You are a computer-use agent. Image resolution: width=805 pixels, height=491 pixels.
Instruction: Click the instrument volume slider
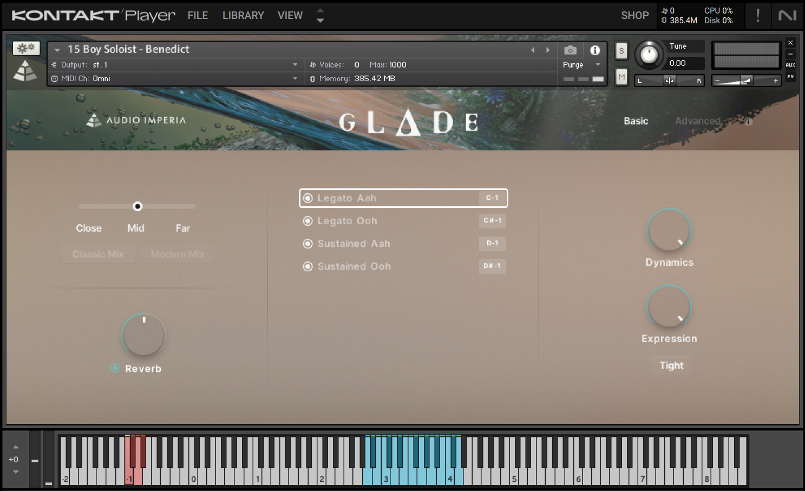click(x=747, y=81)
